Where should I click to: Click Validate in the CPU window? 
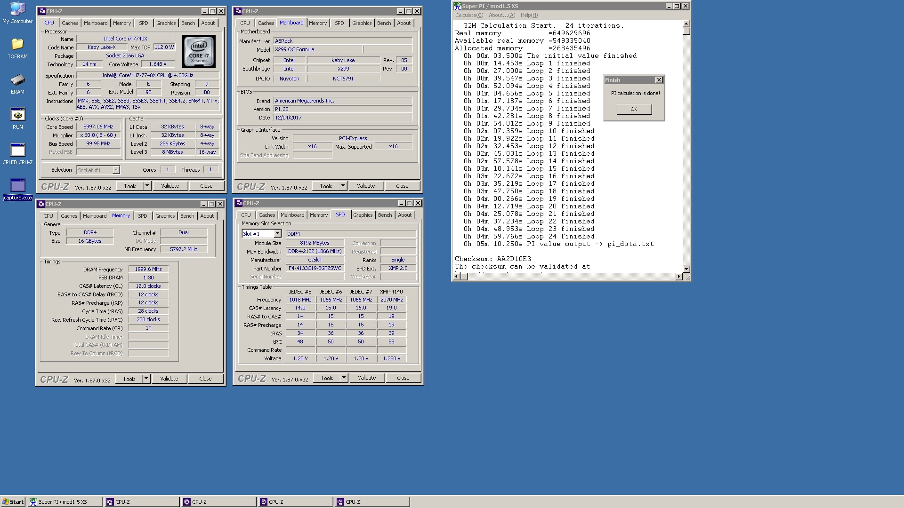pyautogui.click(x=170, y=186)
